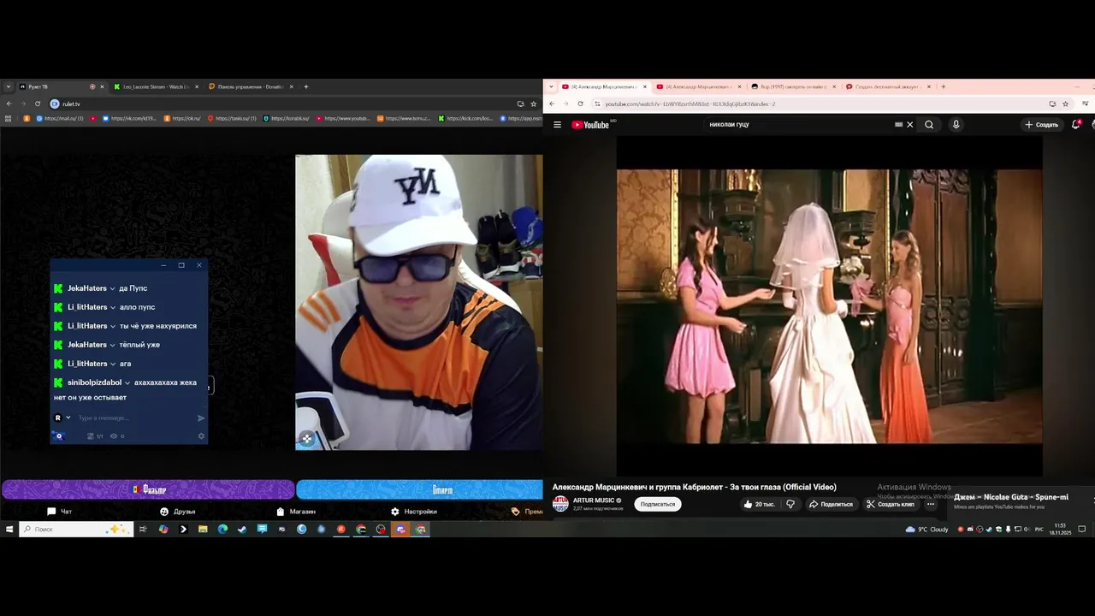
Task: Dislike the video with the thumbs-down icon
Action: [x=790, y=504]
